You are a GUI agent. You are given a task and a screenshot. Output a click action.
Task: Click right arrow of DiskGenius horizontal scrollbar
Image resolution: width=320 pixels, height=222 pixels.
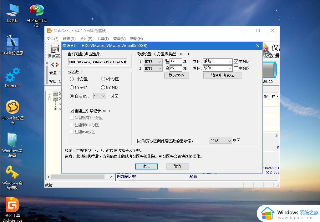[x=111, y=177]
